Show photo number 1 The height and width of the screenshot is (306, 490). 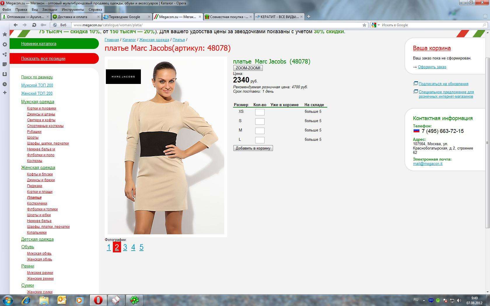click(x=109, y=247)
